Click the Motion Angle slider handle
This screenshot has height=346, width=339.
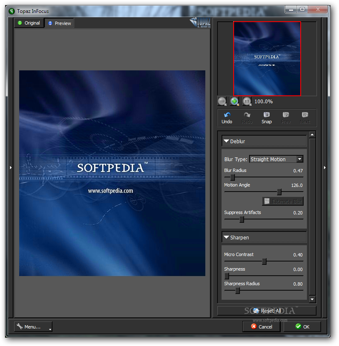pyautogui.click(x=279, y=192)
